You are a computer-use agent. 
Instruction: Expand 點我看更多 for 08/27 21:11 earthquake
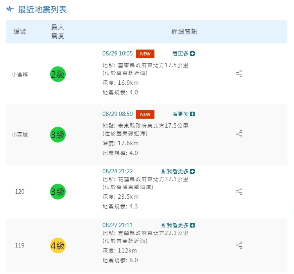point(178,225)
